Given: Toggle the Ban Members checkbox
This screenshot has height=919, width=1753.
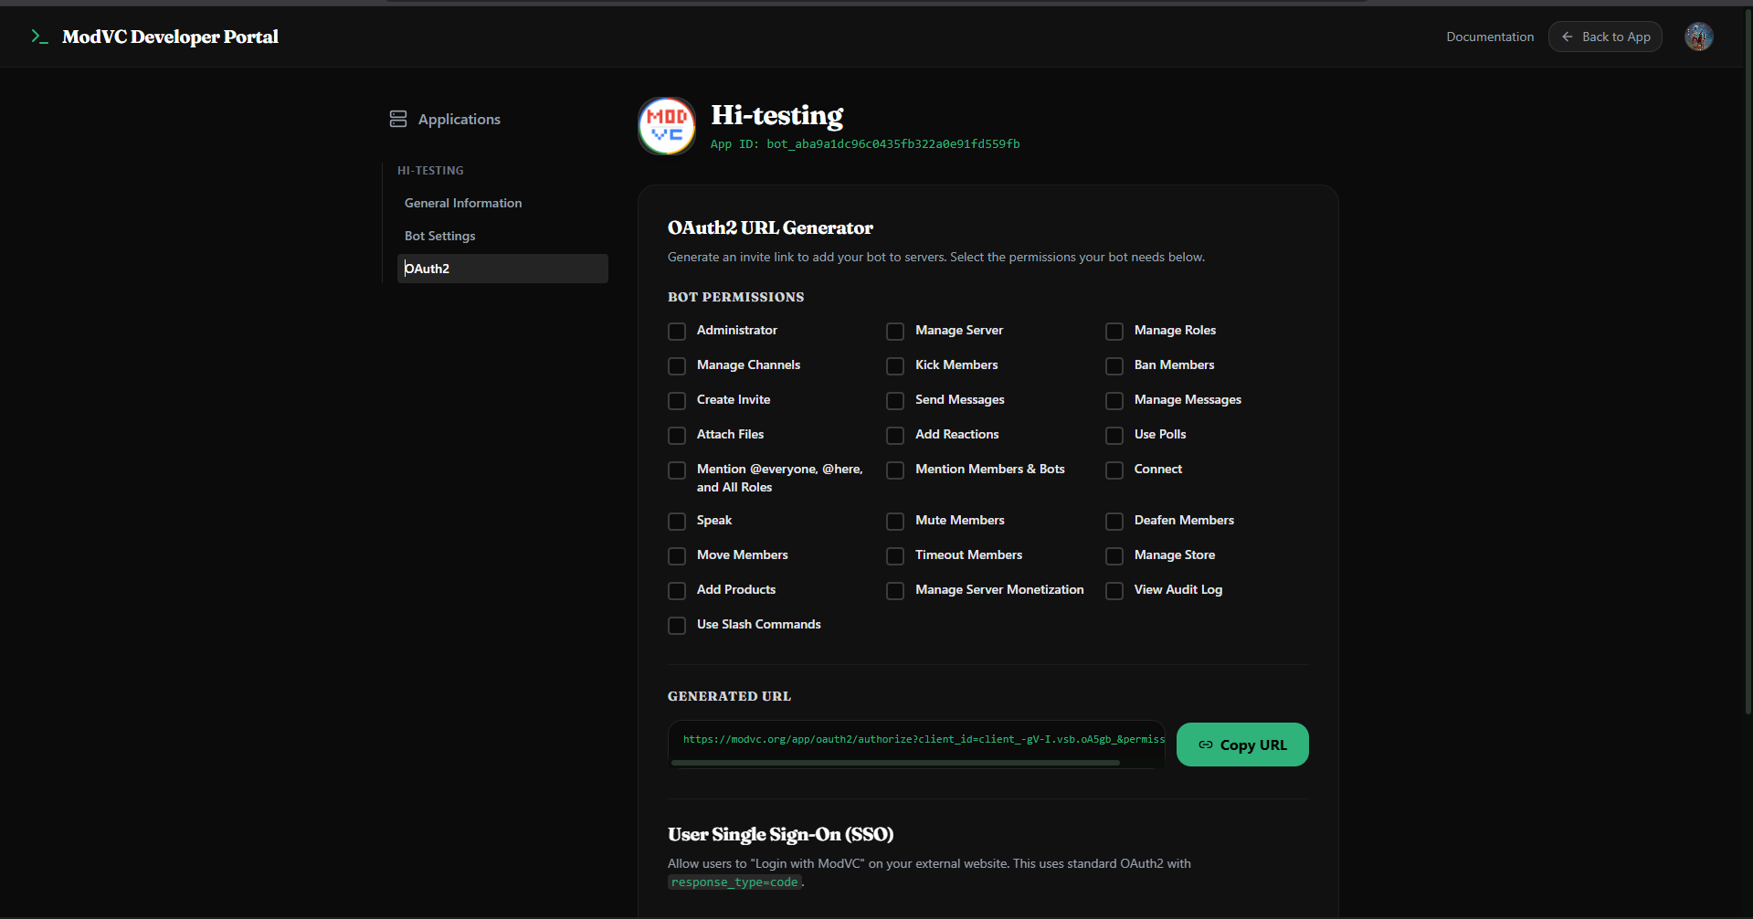Looking at the screenshot, I should [1114, 365].
